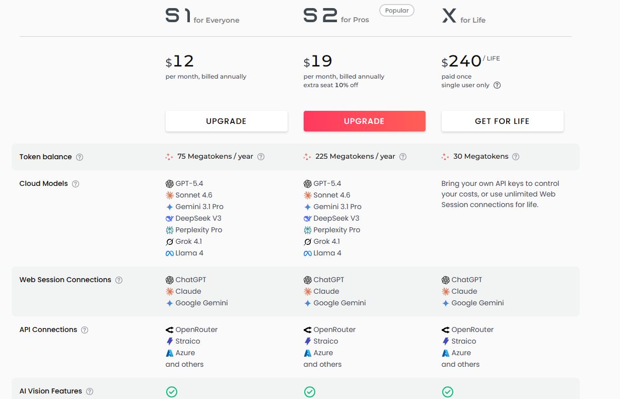Click the Straico icon in S2 column
Screen dimensions: 620x399
click(308, 342)
